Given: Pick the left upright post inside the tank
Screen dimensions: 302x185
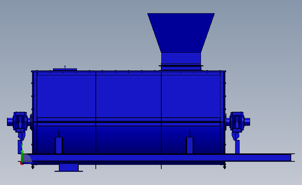Looking at the screenshot, I should point(59,145).
